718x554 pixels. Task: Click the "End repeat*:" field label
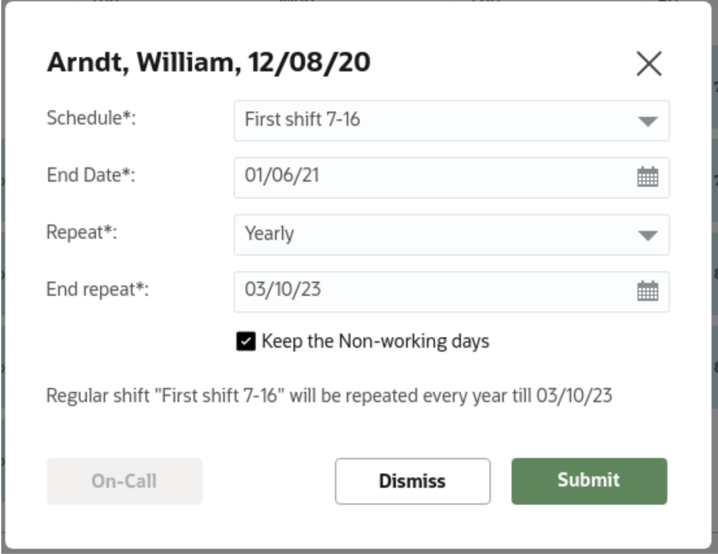(97, 289)
